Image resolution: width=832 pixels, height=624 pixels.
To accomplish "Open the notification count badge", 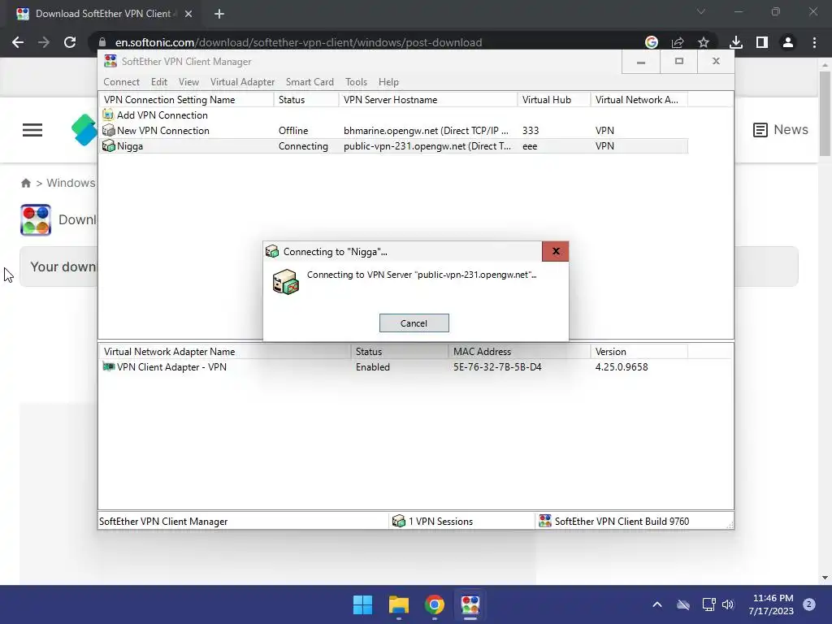I will 808,604.
